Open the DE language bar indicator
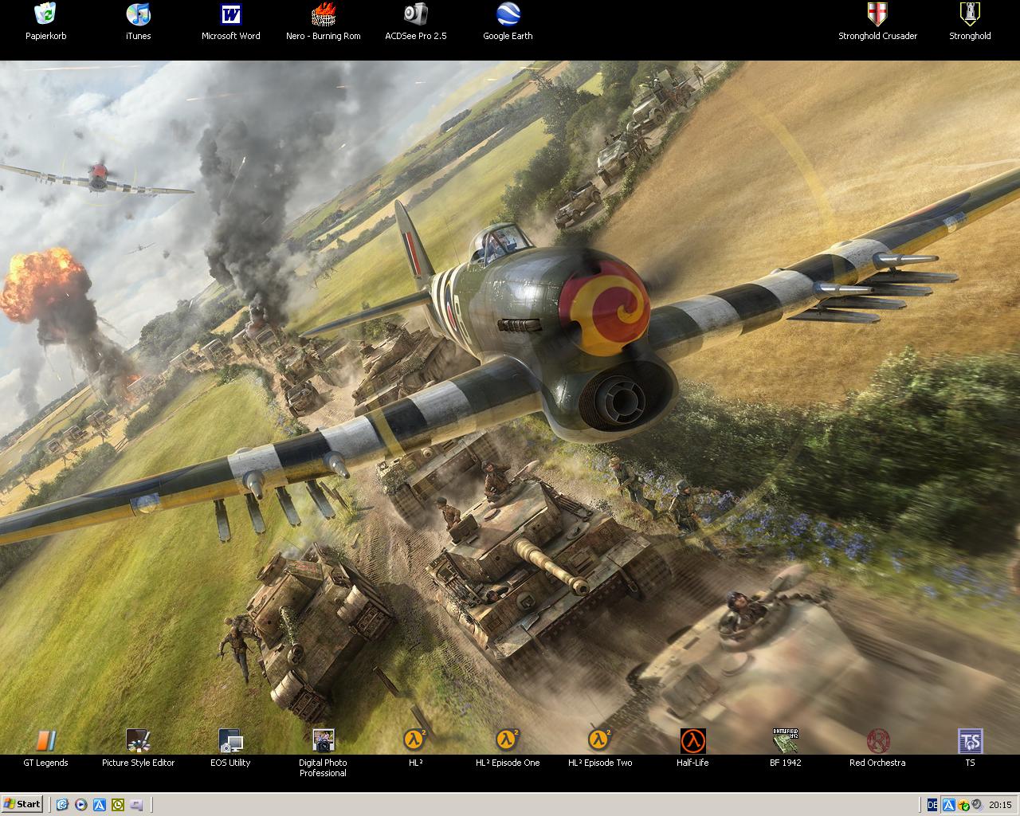This screenshot has height=816, width=1020. point(932,805)
